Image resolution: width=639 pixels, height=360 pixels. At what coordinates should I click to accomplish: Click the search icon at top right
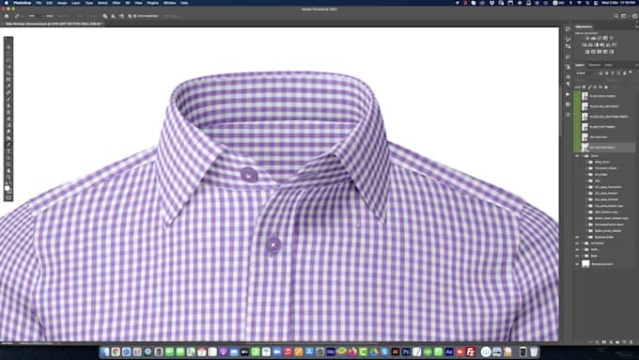pos(616,16)
